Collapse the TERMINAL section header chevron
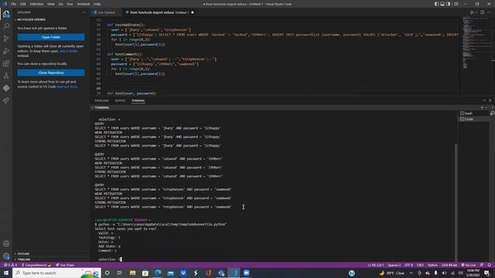Viewport: 495px width, 278px height. coord(92,107)
